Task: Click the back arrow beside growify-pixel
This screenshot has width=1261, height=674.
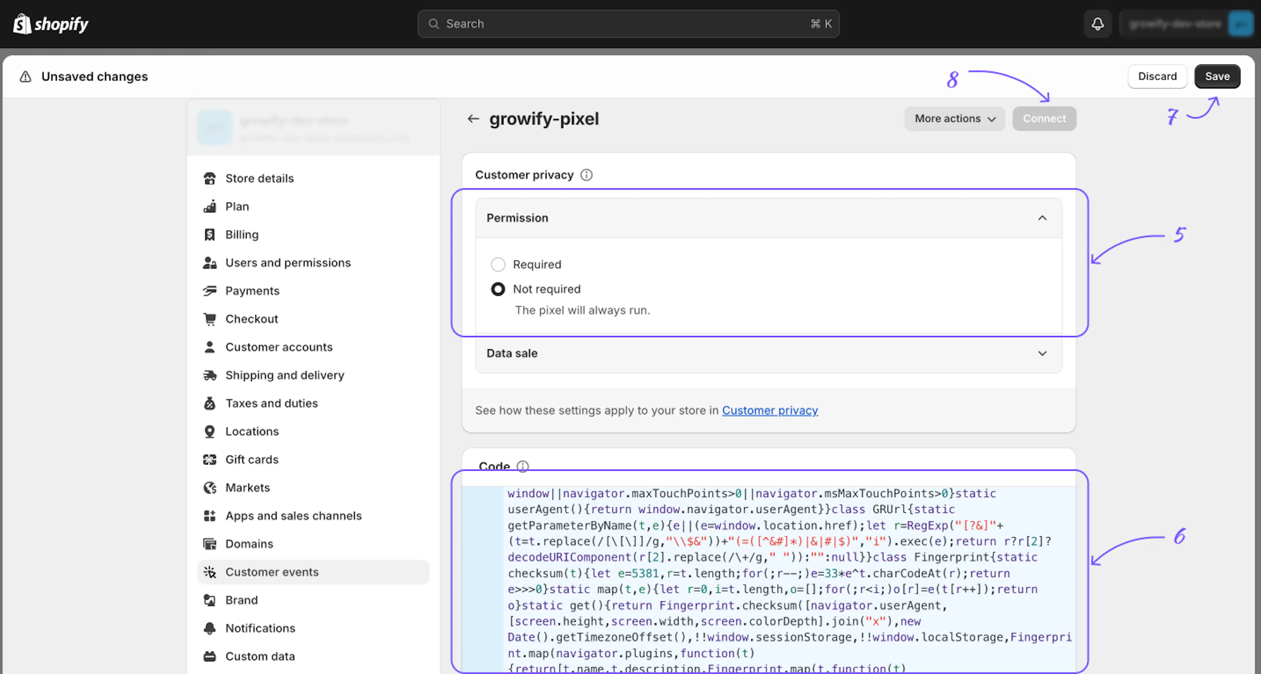Action: (x=473, y=118)
